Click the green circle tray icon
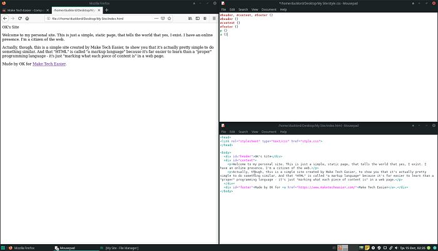 [429, 248]
